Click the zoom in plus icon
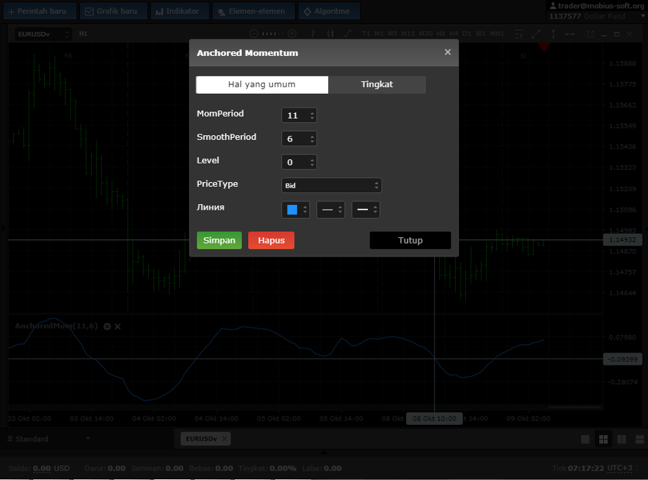The width and height of the screenshot is (648, 480). [x=292, y=34]
